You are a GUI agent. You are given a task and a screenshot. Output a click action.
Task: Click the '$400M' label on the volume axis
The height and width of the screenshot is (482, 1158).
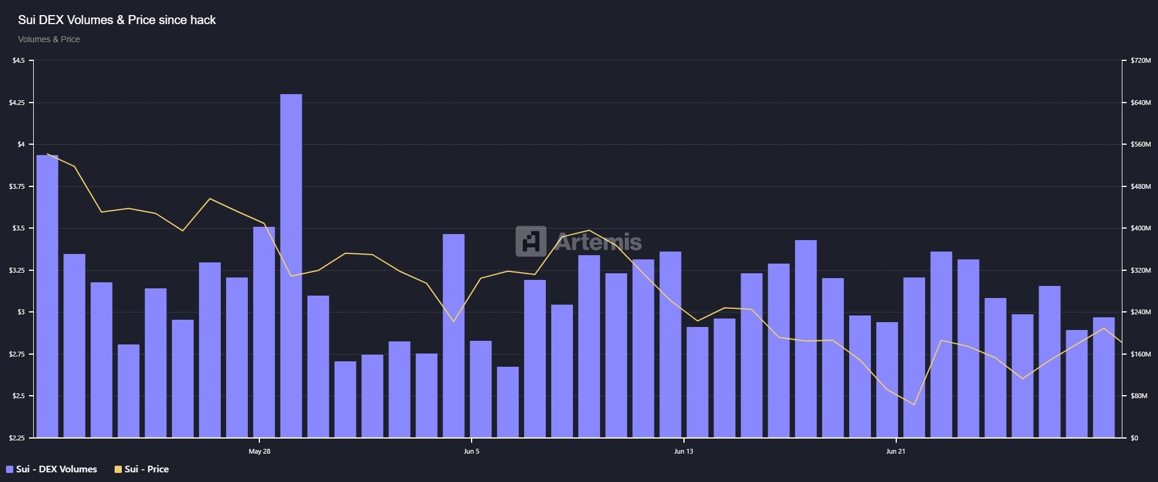point(1141,228)
